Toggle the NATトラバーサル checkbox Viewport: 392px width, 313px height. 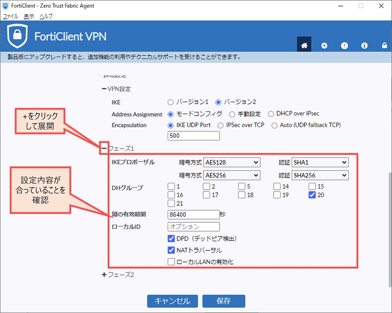(171, 250)
